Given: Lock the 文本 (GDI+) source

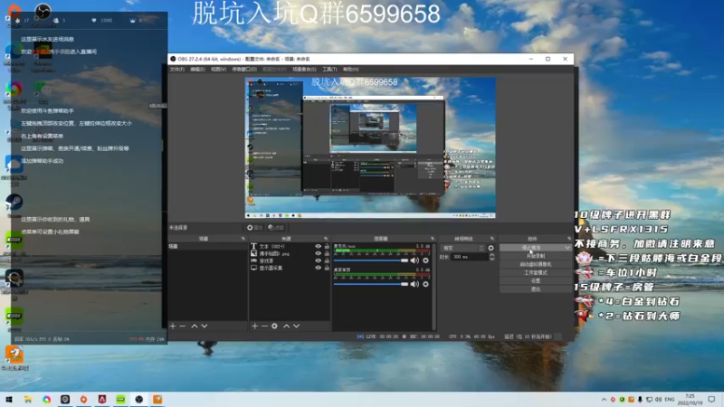Looking at the screenshot, I should pyautogui.click(x=327, y=246).
